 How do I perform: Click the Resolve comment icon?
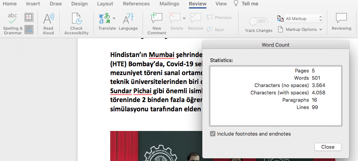pos(195,18)
